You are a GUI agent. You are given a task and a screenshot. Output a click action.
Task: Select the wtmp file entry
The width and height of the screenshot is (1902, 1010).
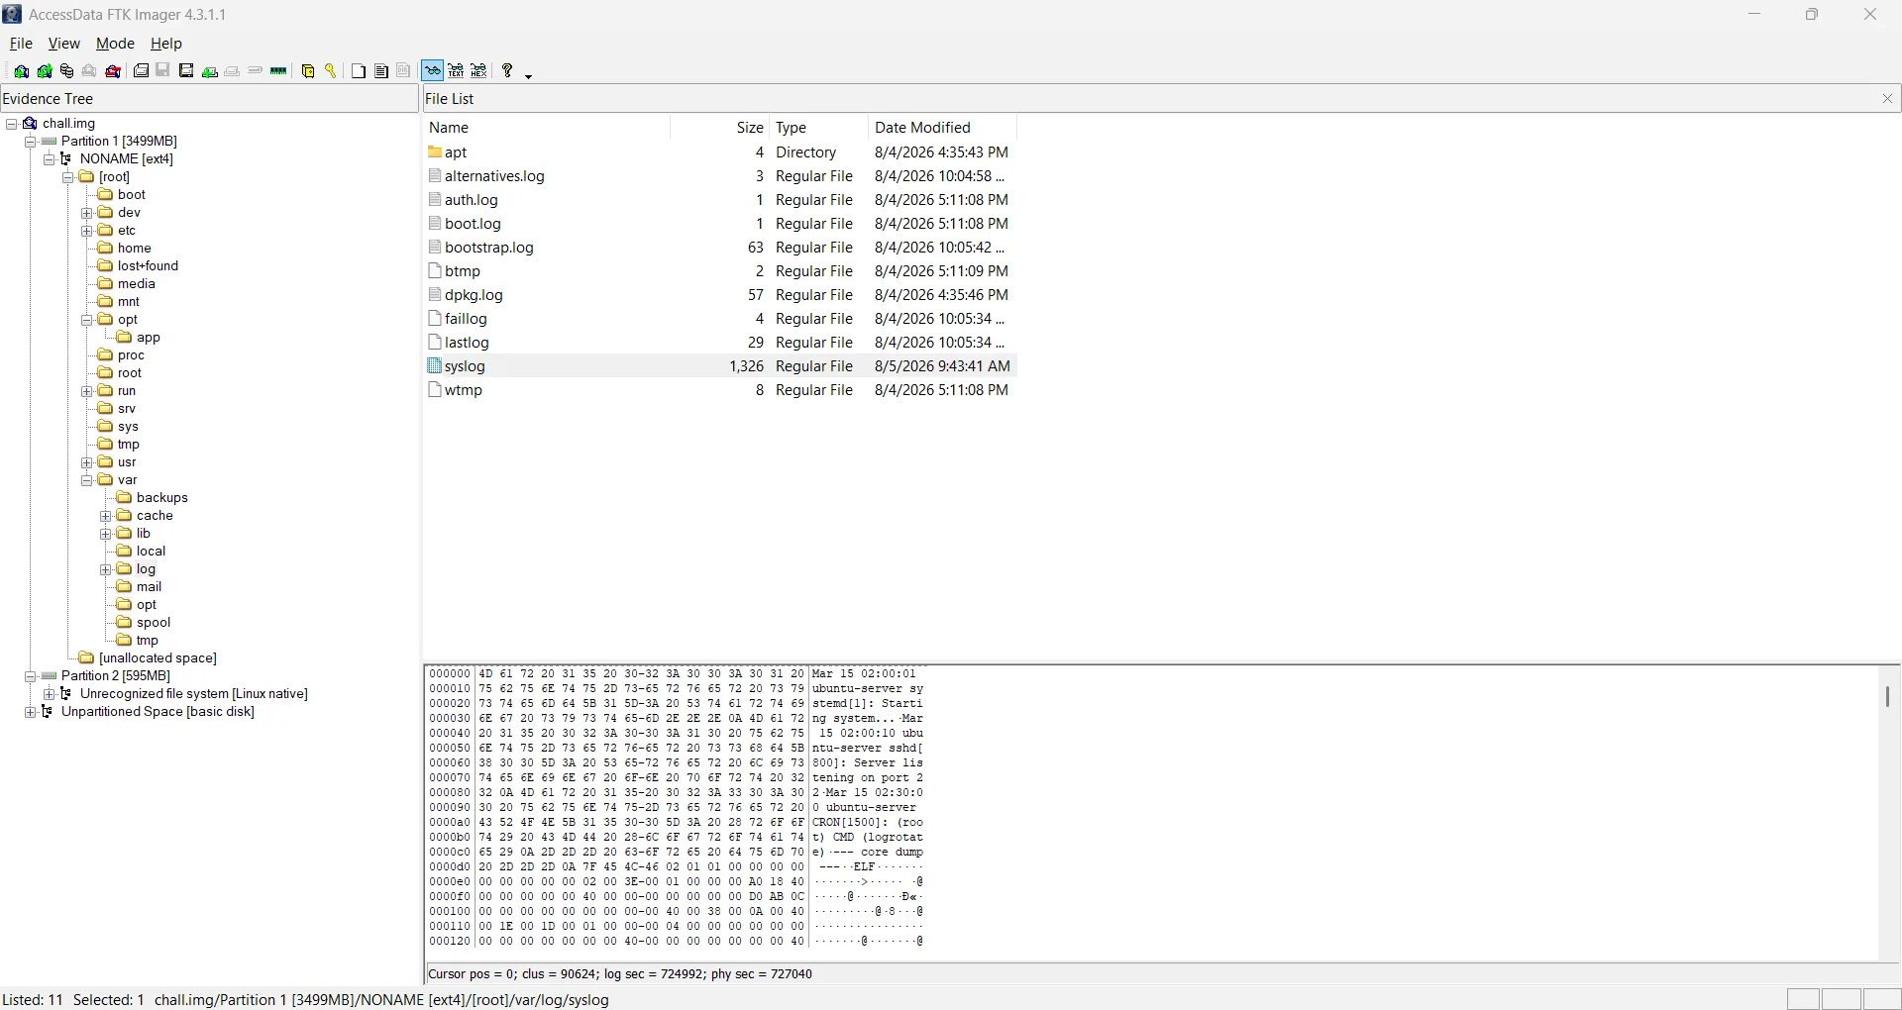click(720, 390)
